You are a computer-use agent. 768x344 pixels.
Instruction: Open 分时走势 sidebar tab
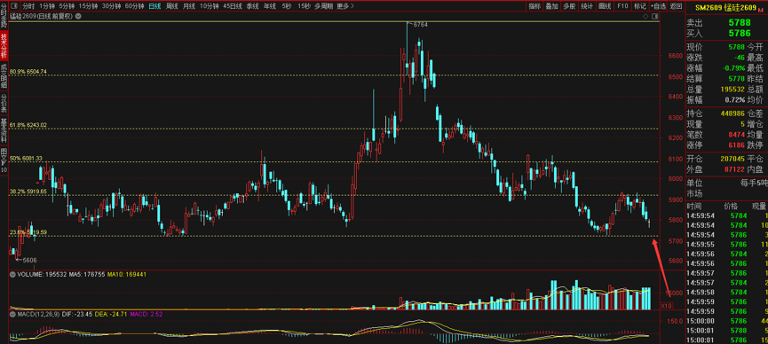4,16
